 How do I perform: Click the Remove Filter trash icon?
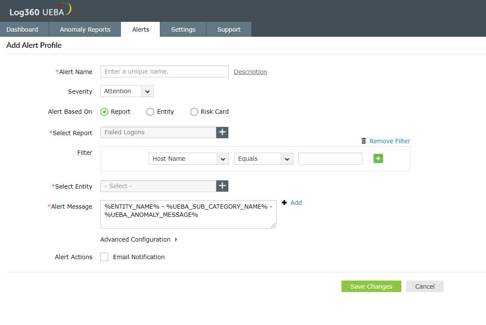364,141
